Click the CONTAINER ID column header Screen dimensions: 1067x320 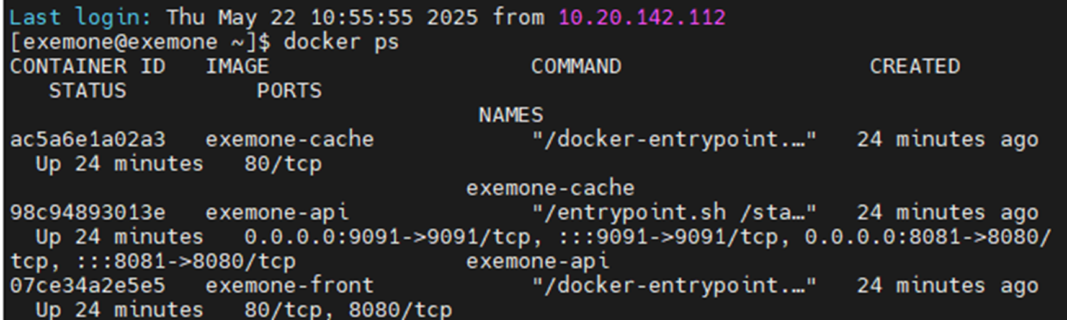(x=87, y=66)
